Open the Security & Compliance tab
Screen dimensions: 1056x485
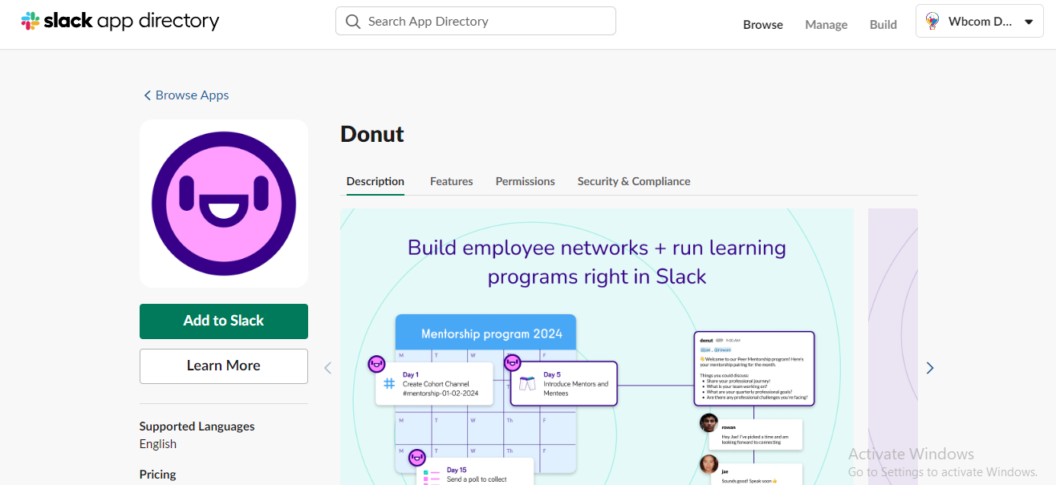634,181
